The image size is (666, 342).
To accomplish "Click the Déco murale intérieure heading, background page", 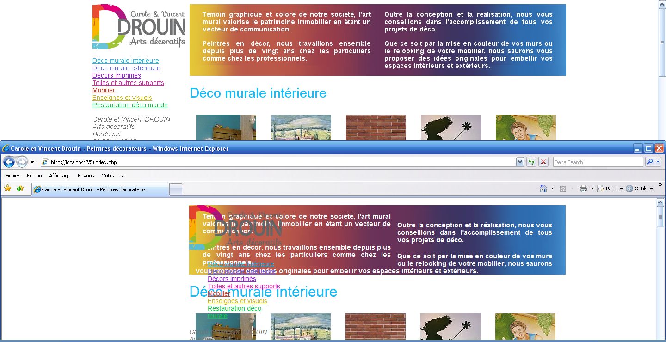I will tap(258, 93).
